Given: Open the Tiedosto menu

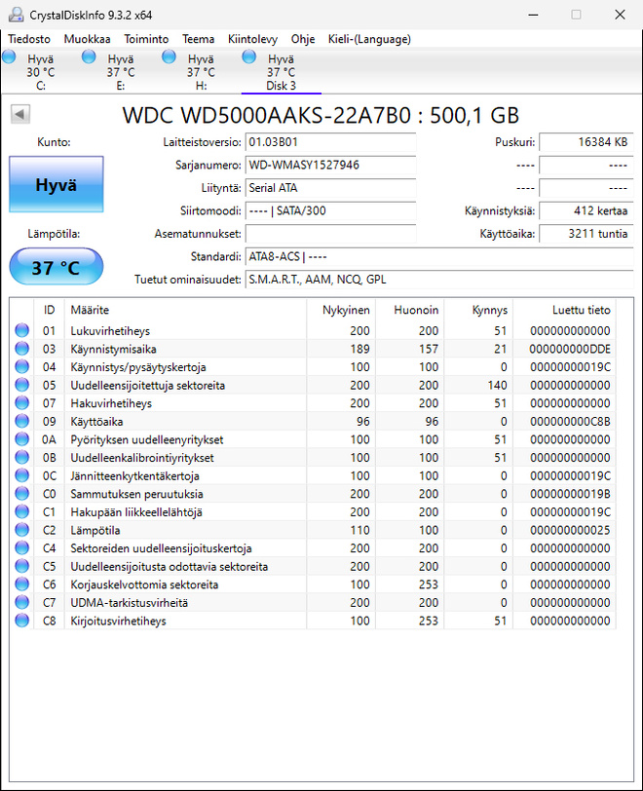Looking at the screenshot, I should [x=29, y=39].
